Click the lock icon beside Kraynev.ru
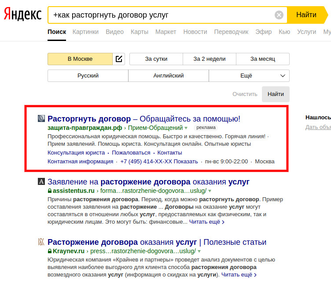The height and width of the screenshot is (284, 331). (x=50, y=251)
